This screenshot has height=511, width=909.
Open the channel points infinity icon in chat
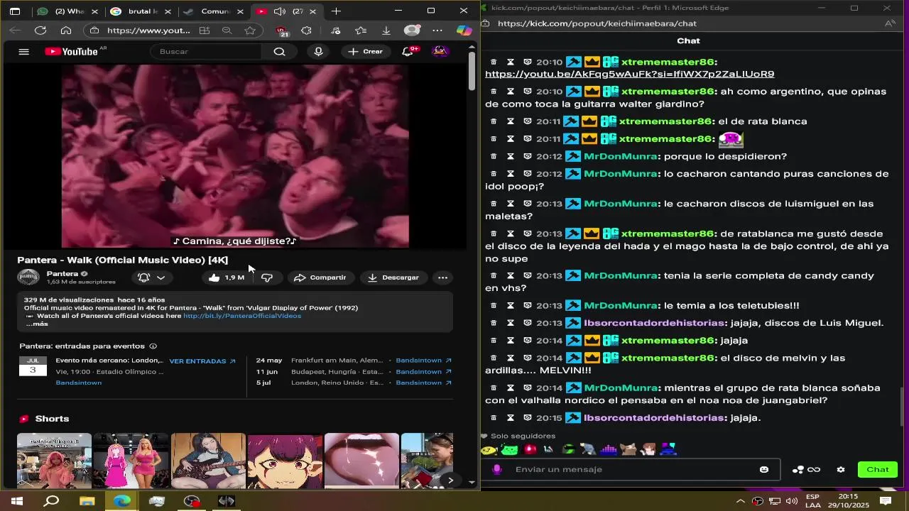814,469
